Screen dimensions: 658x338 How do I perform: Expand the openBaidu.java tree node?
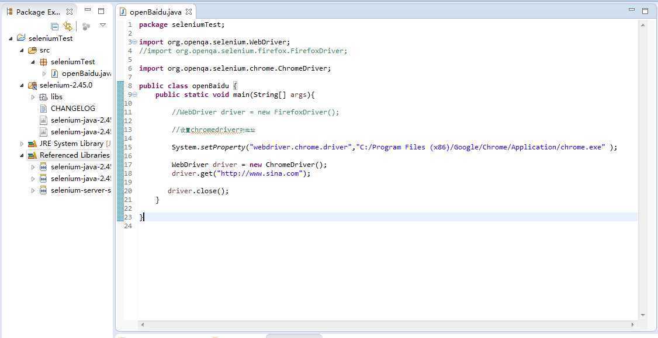coord(44,74)
